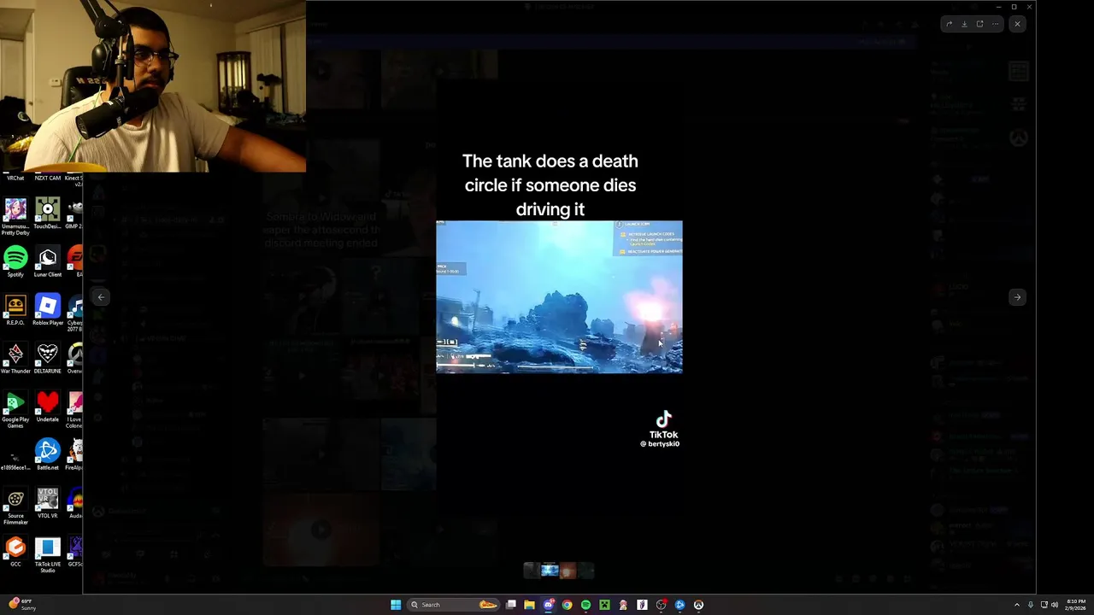Launch GCC desktop shortcut
This screenshot has width=1094, height=615.
click(x=15, y=552)
